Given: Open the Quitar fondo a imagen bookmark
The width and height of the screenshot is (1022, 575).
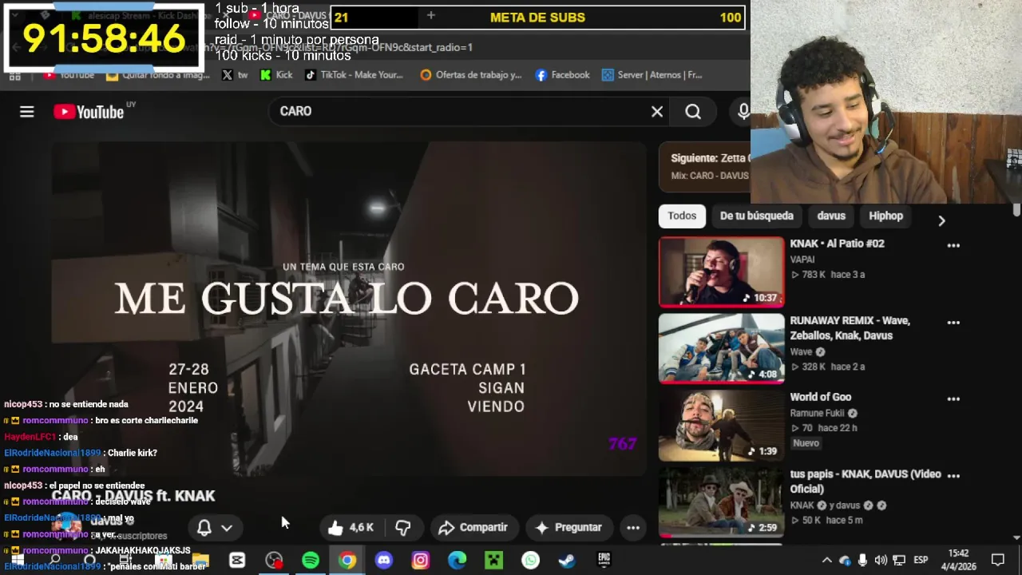Looking at the screenshot, I should pyautogui.click(x=157, y=75).
